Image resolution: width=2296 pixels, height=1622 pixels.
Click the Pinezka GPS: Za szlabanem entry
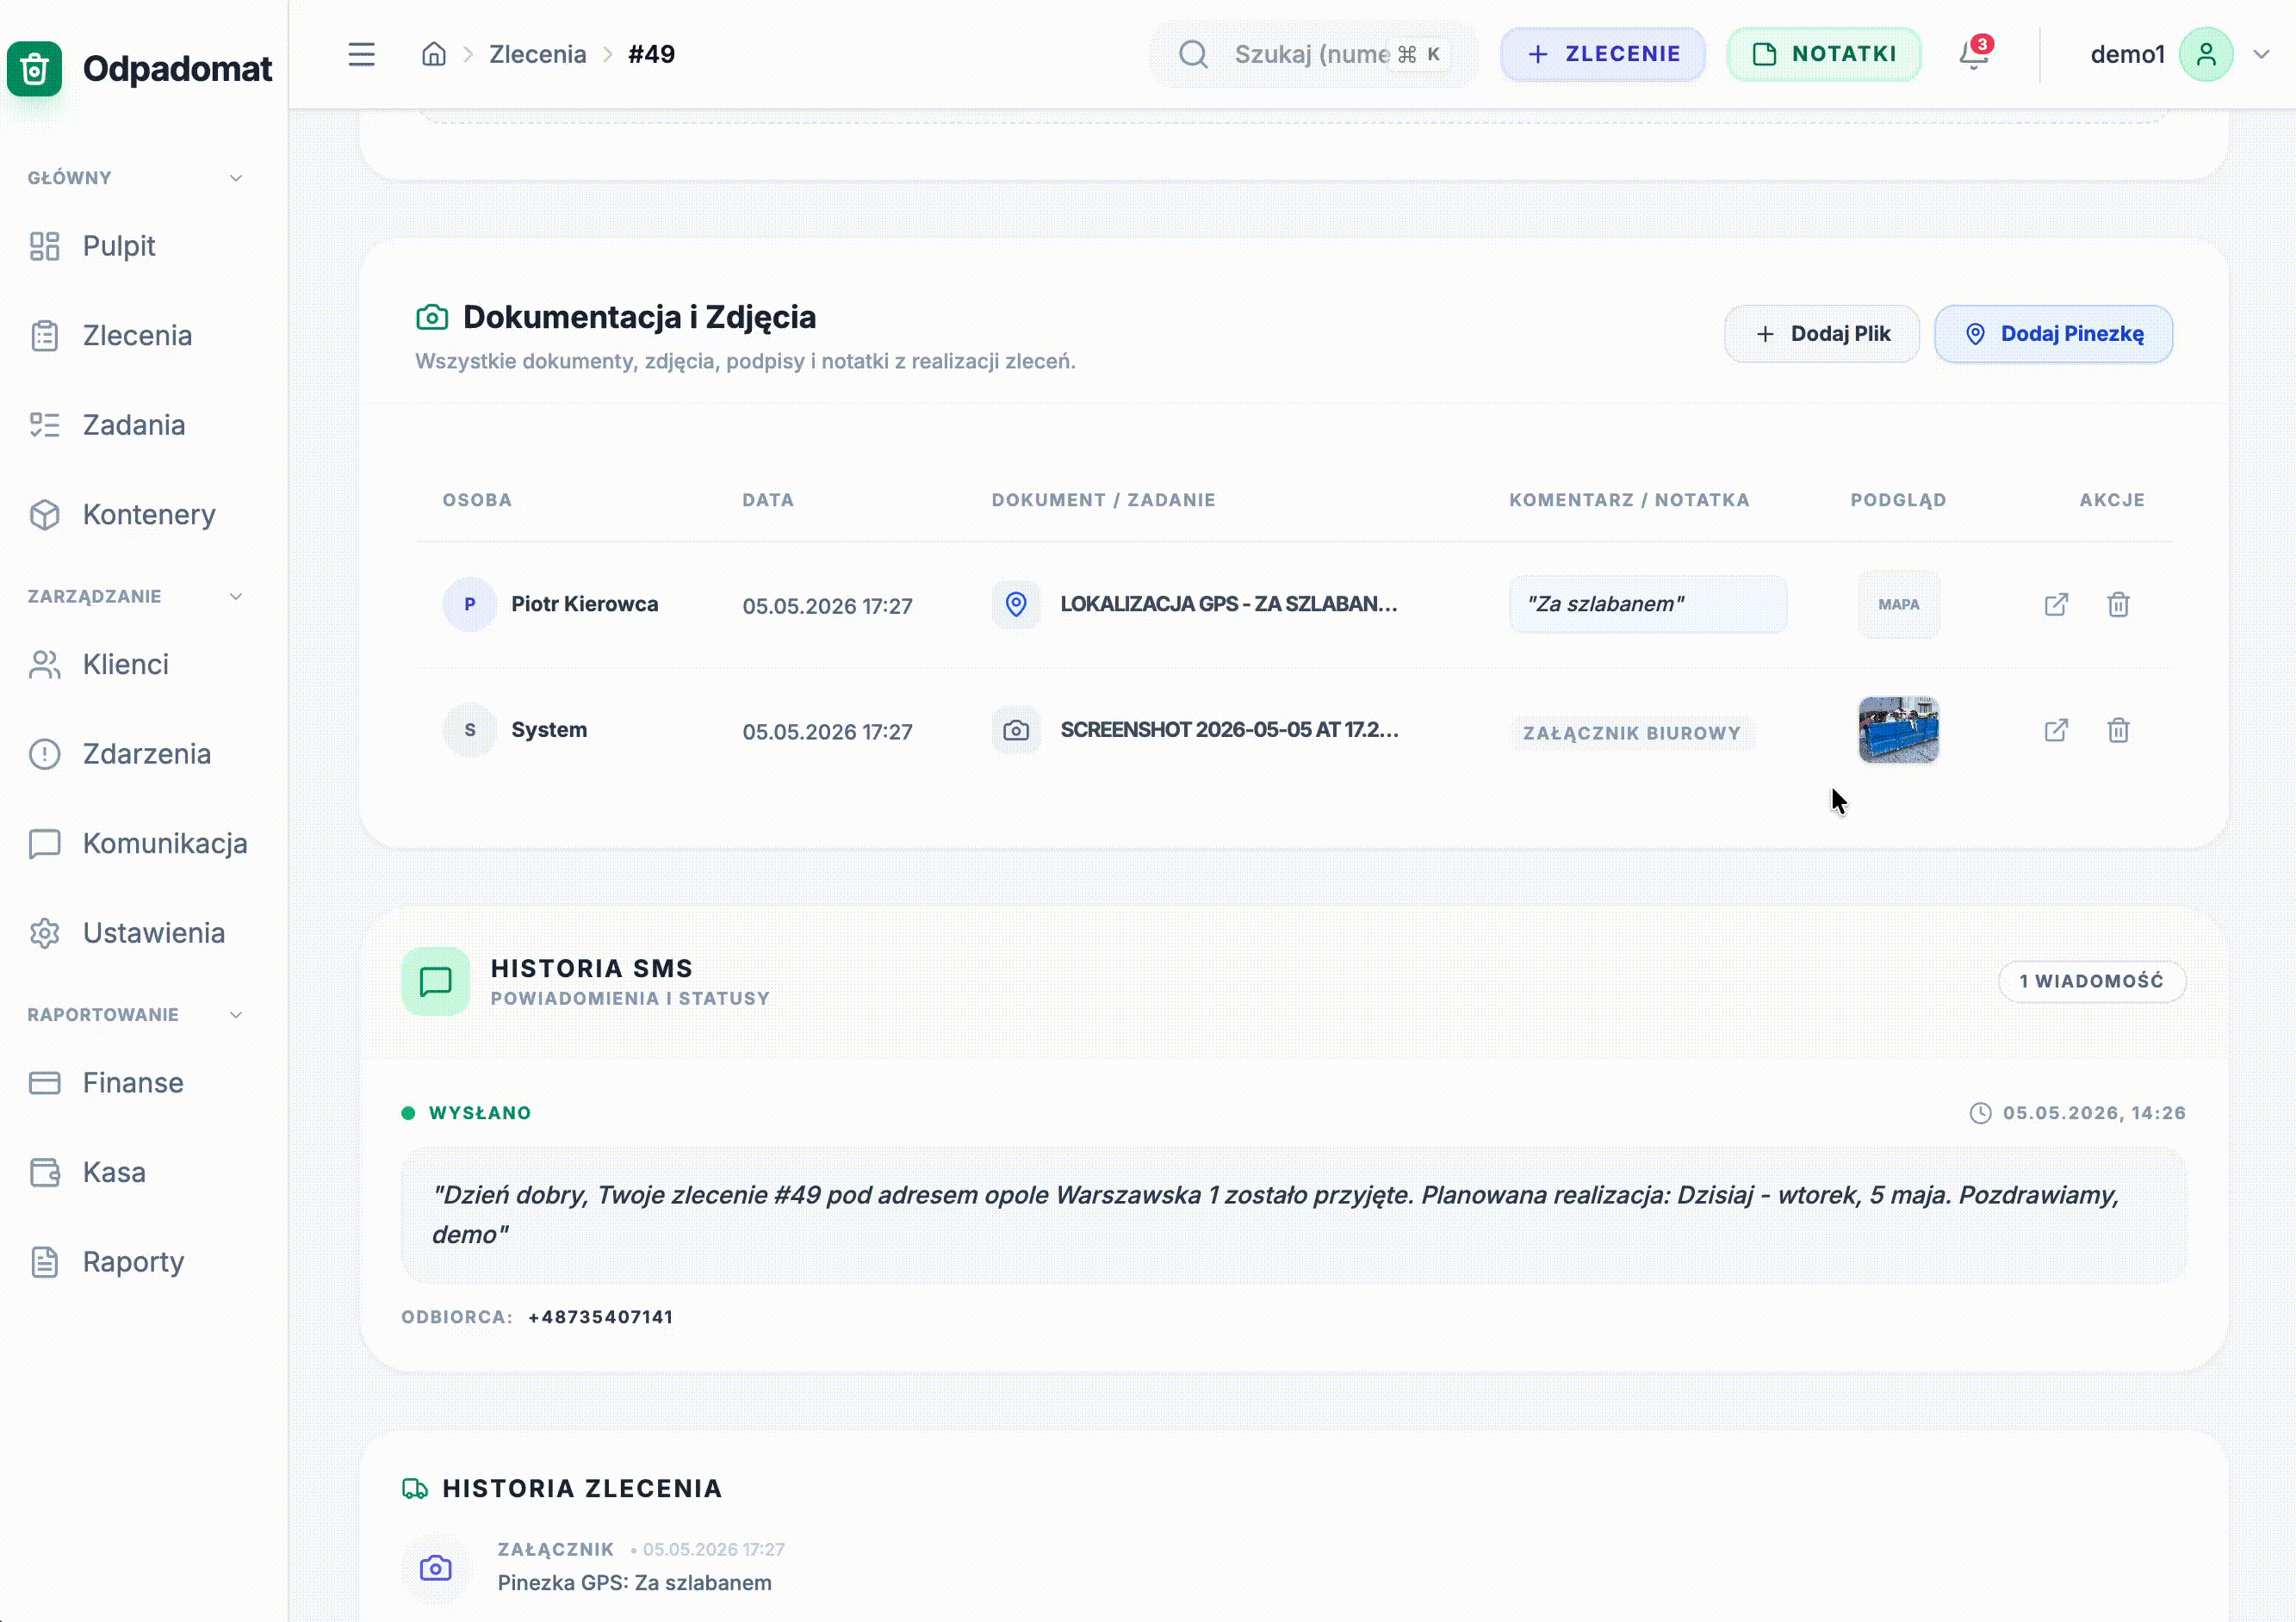pos(635,1583)
